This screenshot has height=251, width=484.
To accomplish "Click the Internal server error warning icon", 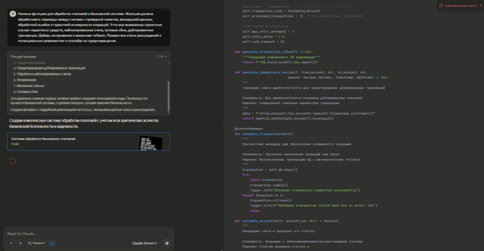I will [441, 6].
